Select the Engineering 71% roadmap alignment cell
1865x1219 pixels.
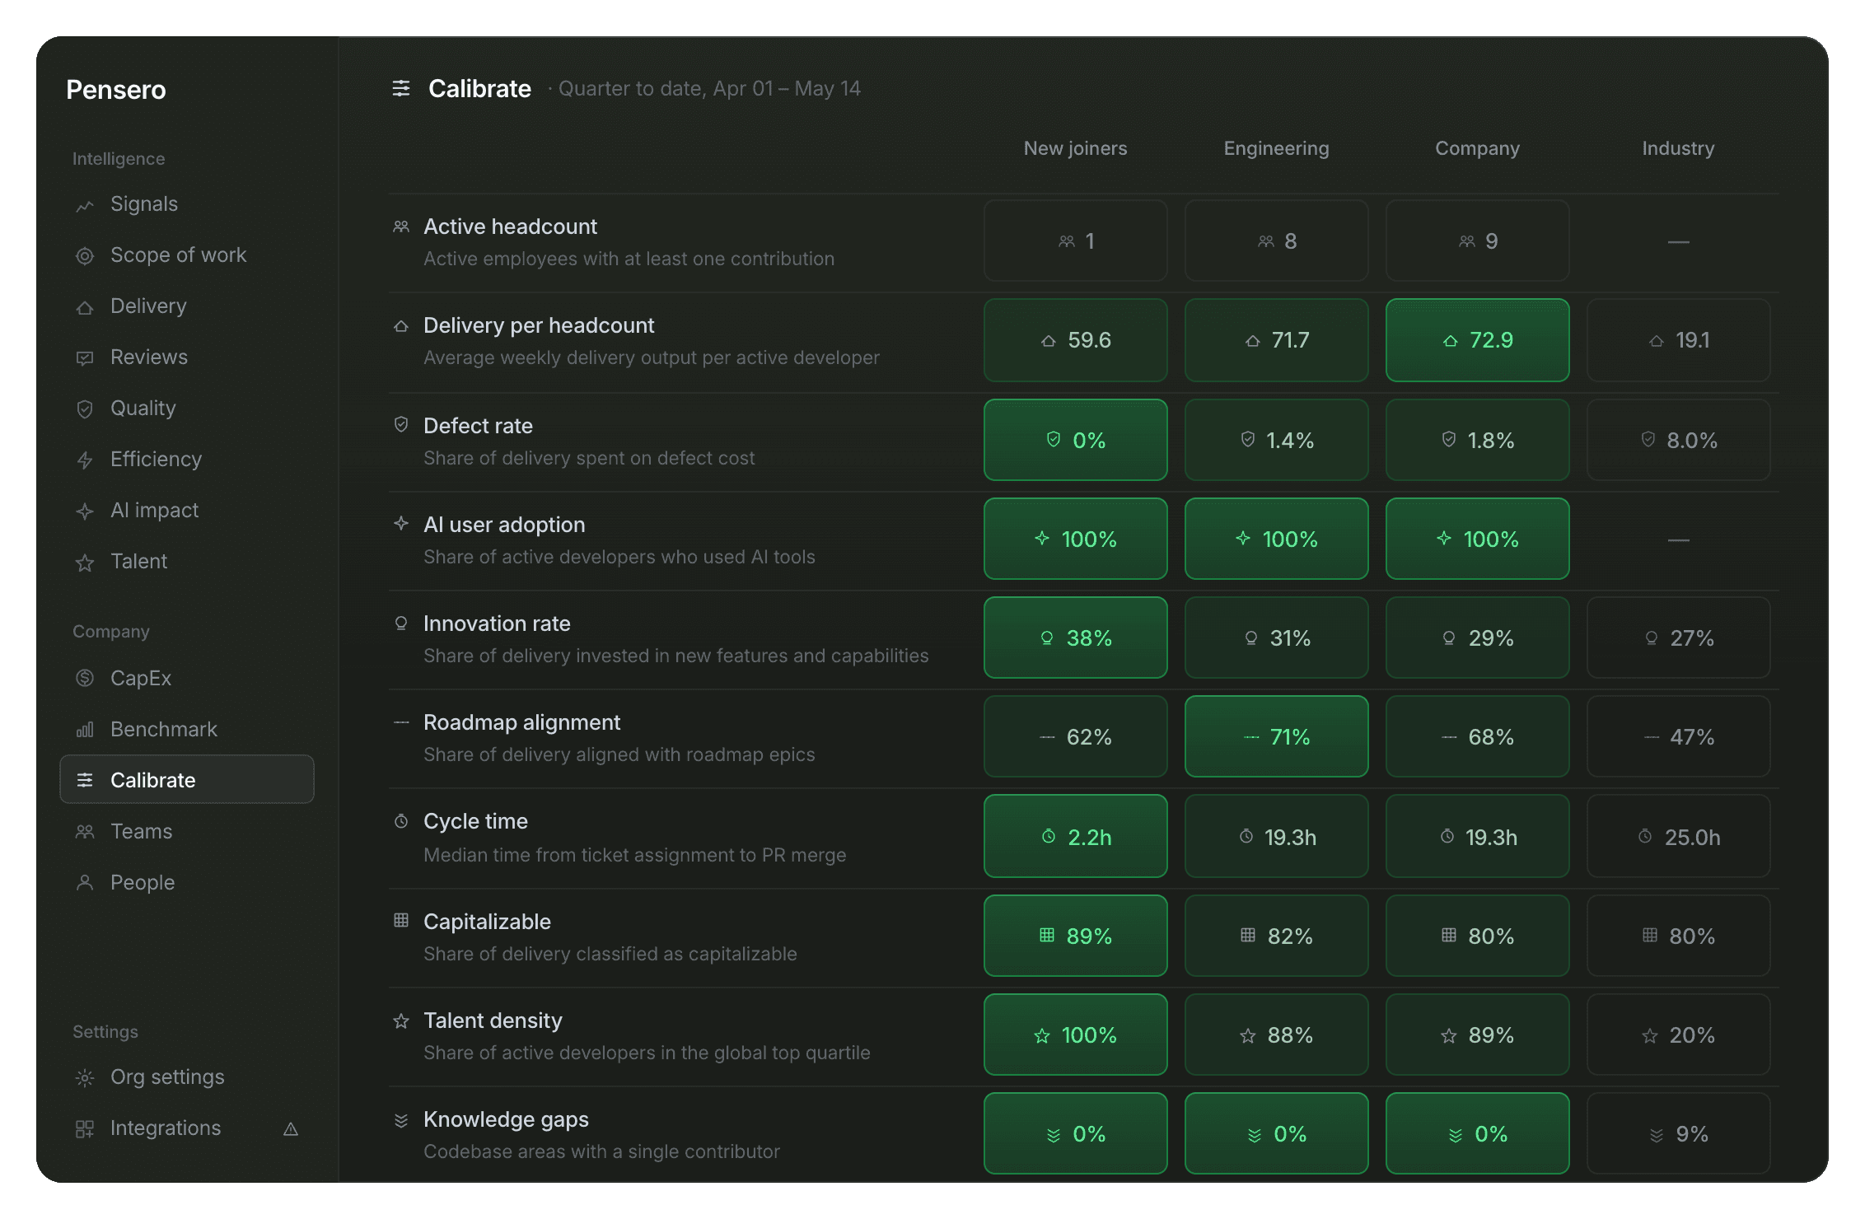coord(1276,736)
